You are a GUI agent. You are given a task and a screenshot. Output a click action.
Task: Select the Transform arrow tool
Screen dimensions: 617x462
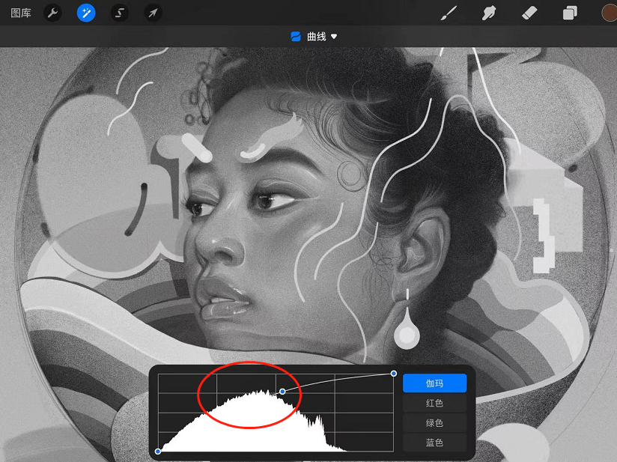pyautogui.click(x=153, y=13)
